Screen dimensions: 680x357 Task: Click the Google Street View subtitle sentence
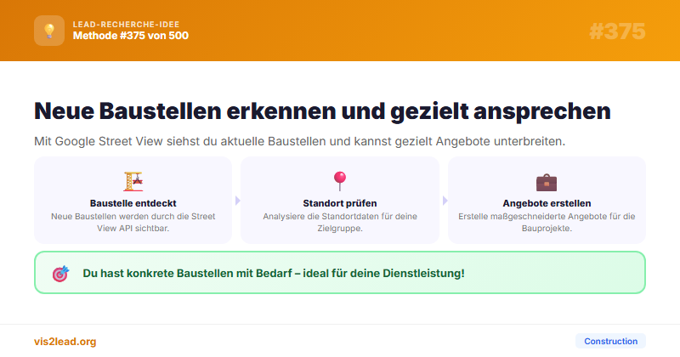(x=300, y=141)
